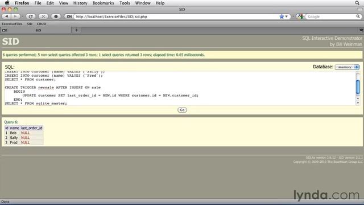Click the SQL textarea scroll down arrow
This screenshot has height=205, width=364.
click(358, 102)
